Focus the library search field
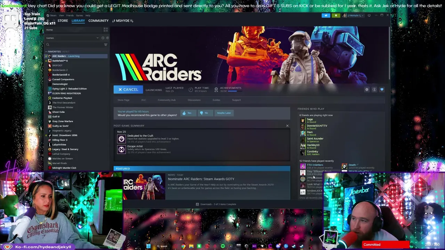The height and width of the screenshot is (250, 445). 74,44
